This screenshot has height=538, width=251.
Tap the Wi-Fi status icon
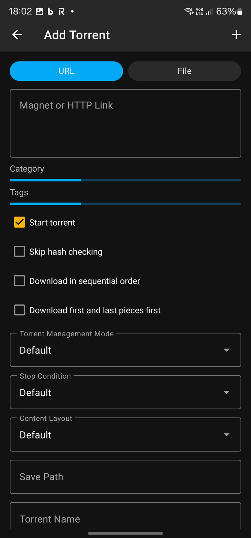point(189,11)
